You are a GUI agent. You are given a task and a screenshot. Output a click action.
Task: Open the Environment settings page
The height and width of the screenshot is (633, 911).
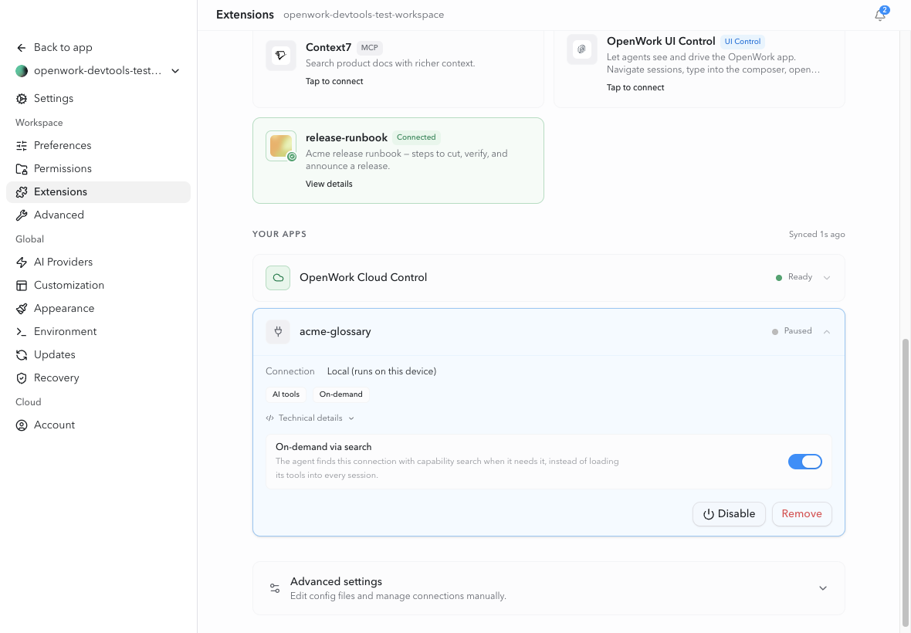click(98, 332)
